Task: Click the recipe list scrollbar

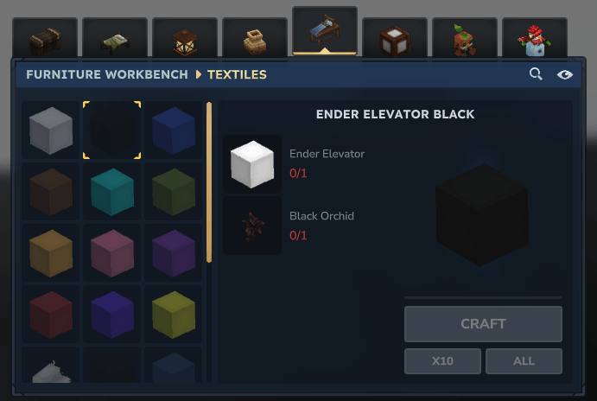Action: click(209, 182)
